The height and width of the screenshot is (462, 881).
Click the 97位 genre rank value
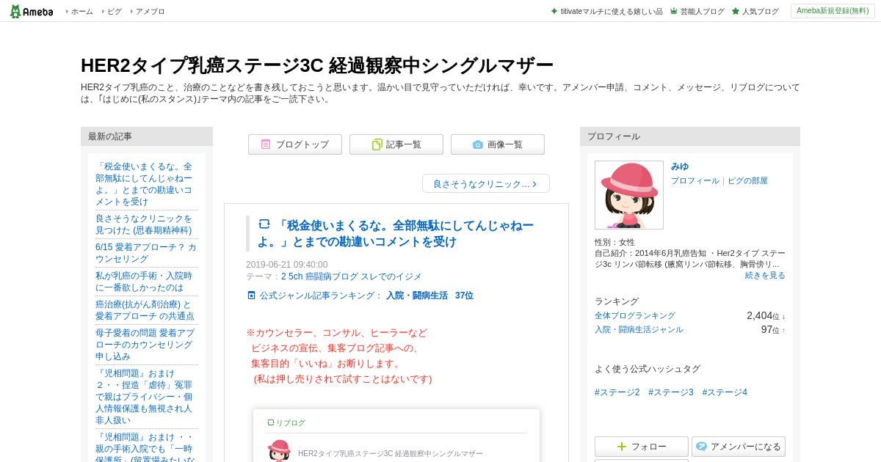tap(773, 329)
